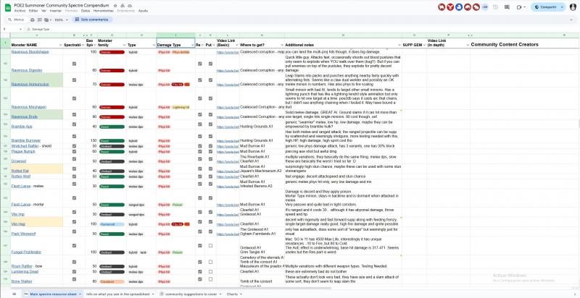The height and width of the screenshot is (298, 580).
Task: Toggle Spectrable checkbox for Vile Hag
Action: pyautogui.click(x=74, y=222)
